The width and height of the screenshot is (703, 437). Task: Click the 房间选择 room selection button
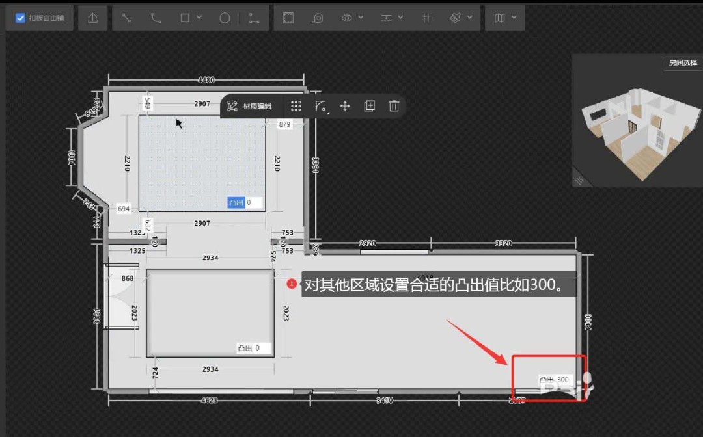(x=682, y=63)
